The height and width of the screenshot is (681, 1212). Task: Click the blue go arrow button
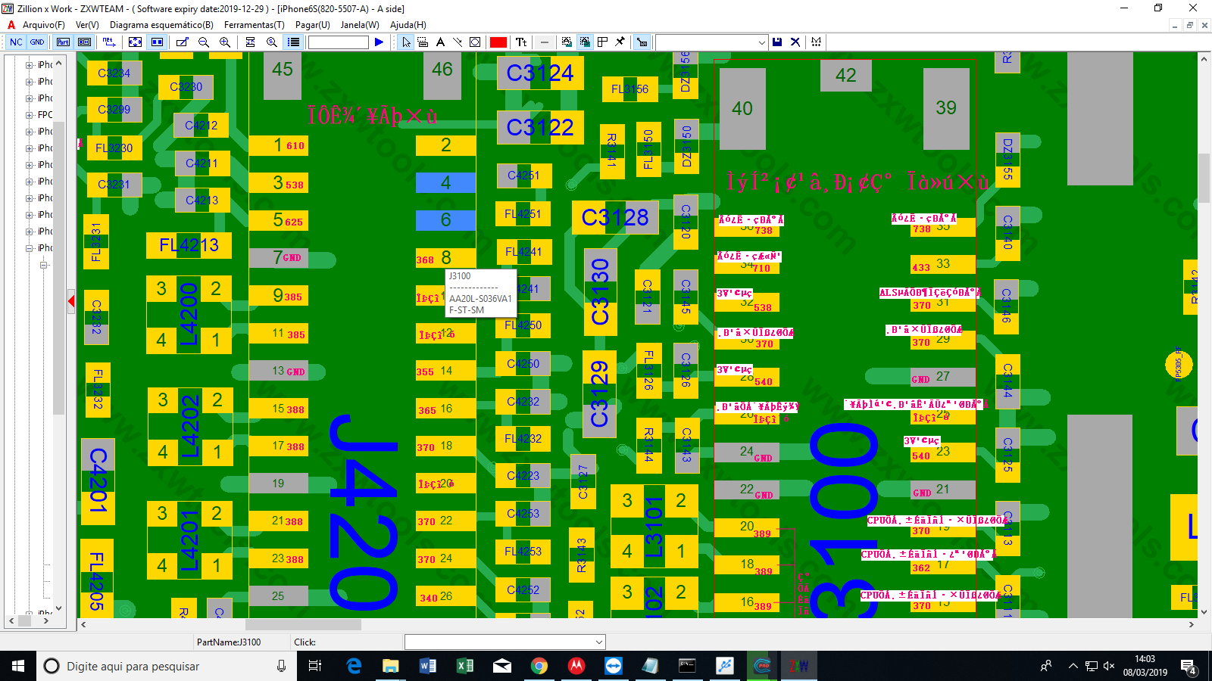(x=379, y=42)
